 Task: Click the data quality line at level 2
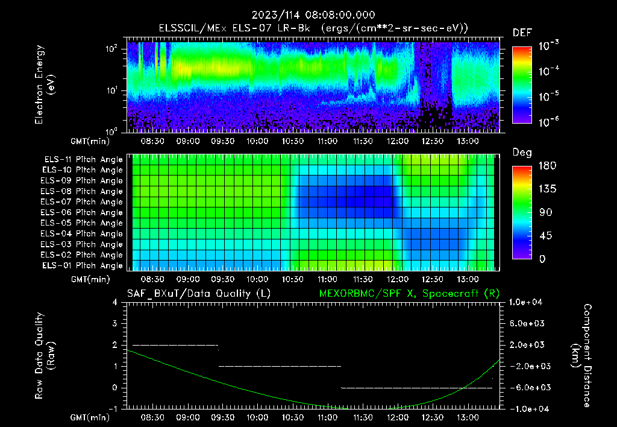click(175, 345)
